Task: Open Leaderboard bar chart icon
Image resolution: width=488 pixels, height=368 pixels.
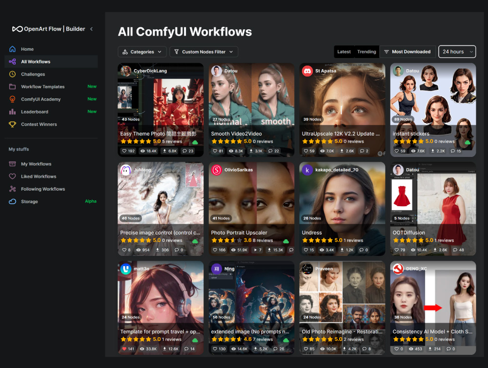Action: pos(13,112)
